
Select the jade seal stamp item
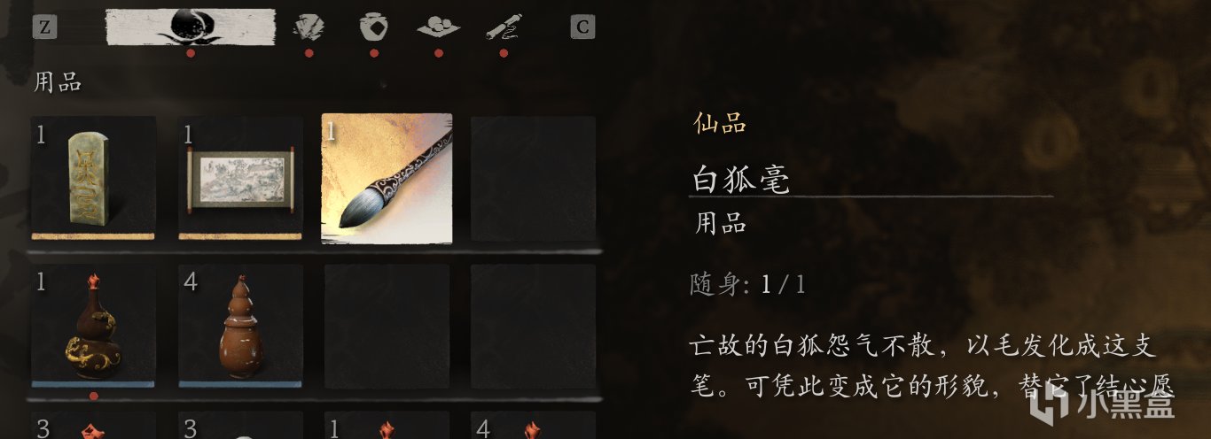[93, 177]
